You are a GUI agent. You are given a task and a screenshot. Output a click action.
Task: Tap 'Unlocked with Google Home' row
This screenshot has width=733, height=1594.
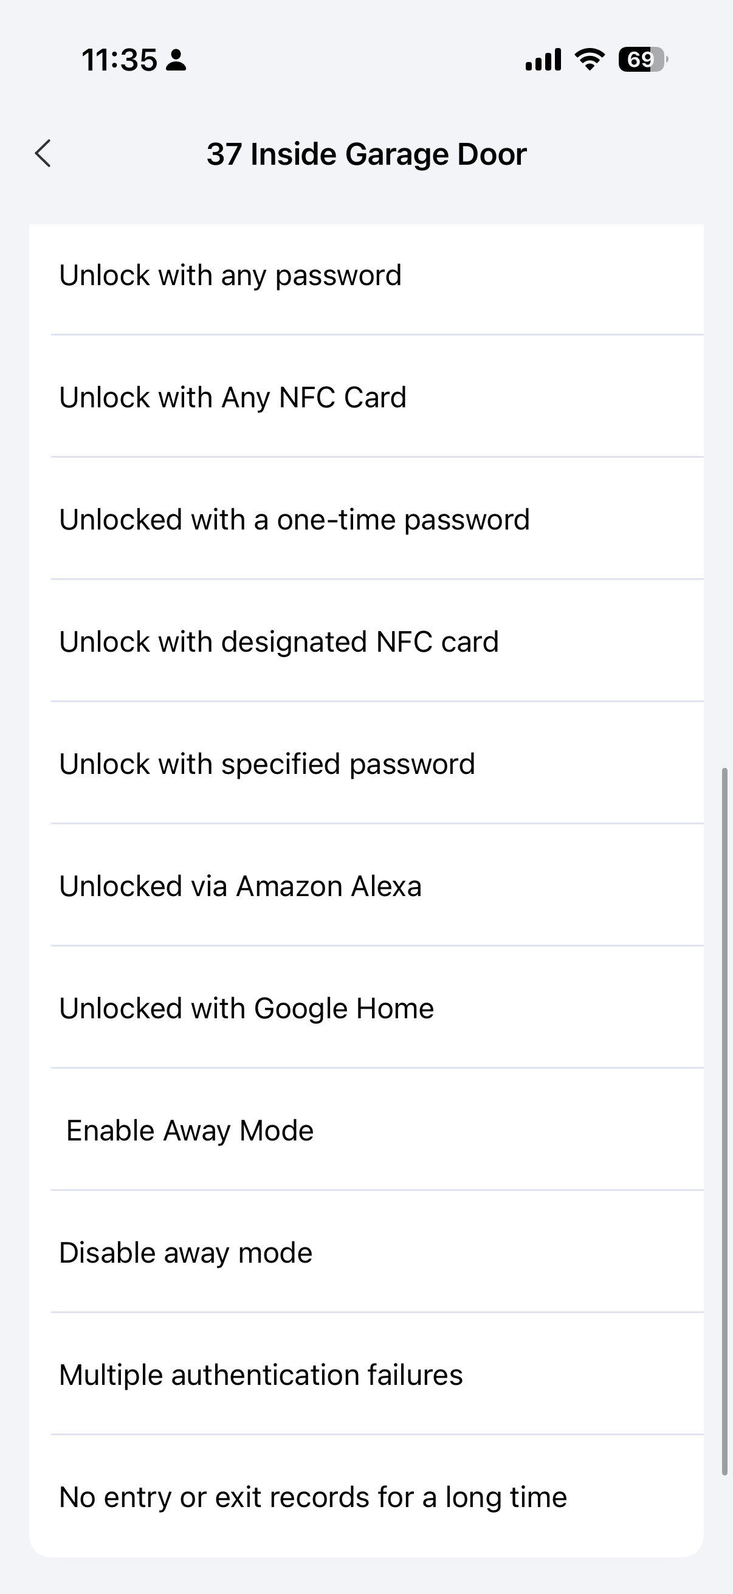coord(247,1009)
